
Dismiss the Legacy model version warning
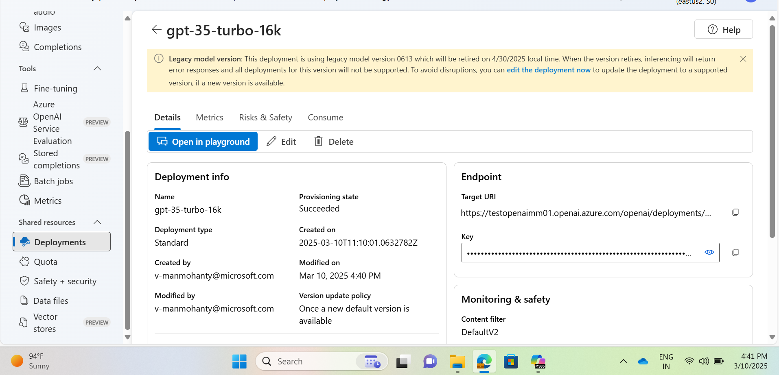click(743, 59)
